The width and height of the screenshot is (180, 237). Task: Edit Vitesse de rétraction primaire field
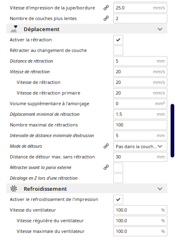pos(140,93)
